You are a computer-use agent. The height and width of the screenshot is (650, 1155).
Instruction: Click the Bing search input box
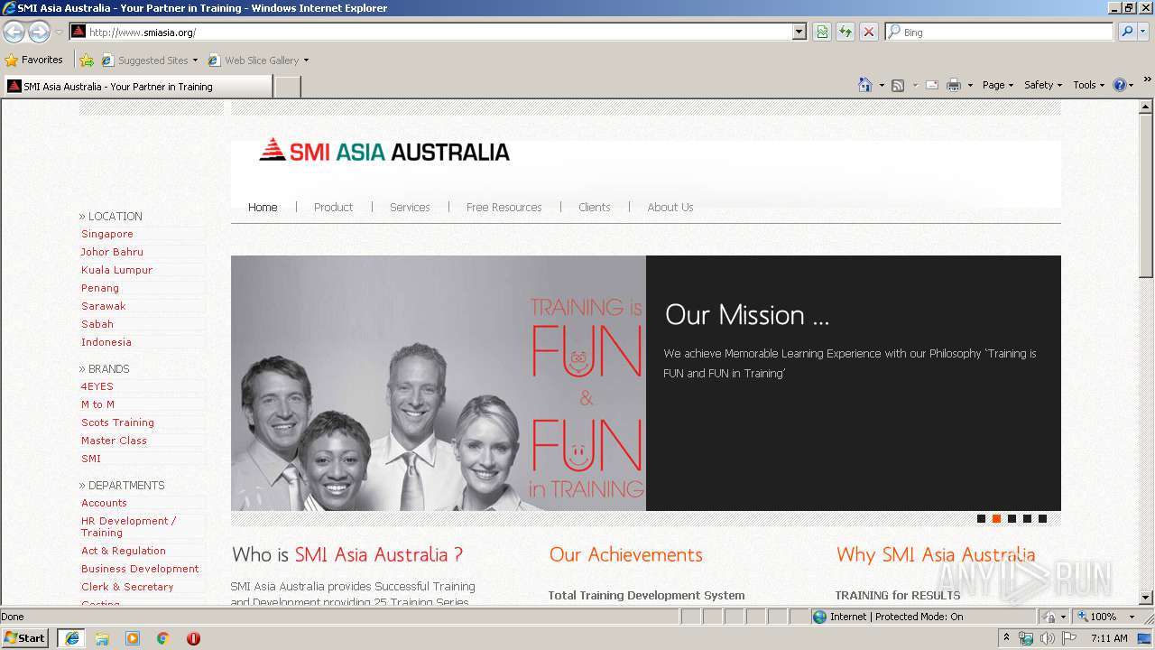1000,32
